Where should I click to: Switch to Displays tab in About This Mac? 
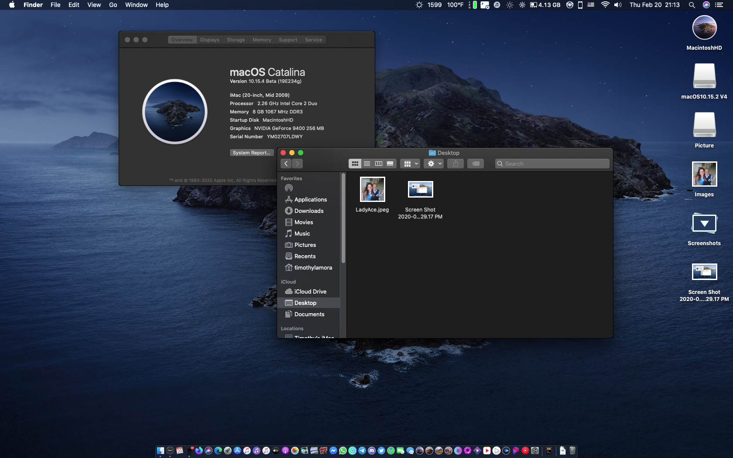209,40
